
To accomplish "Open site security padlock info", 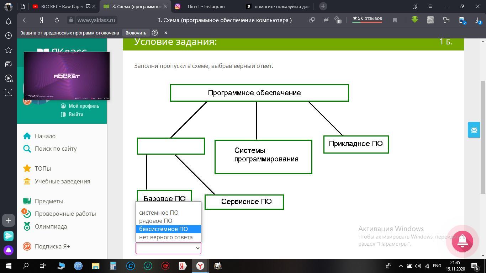I will tap(71, 20).
